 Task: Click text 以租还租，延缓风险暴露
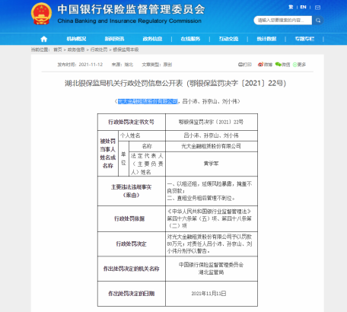click(204, 184)
